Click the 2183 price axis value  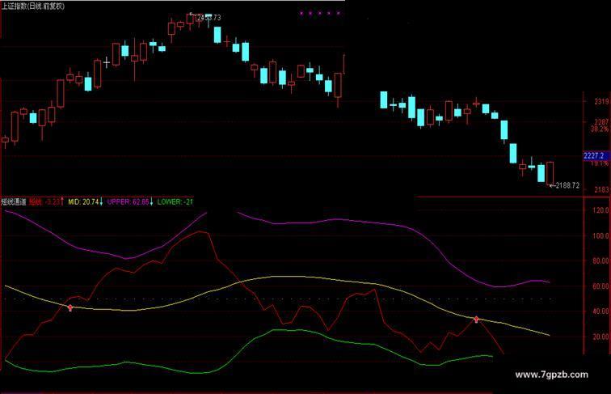[601, 190]
